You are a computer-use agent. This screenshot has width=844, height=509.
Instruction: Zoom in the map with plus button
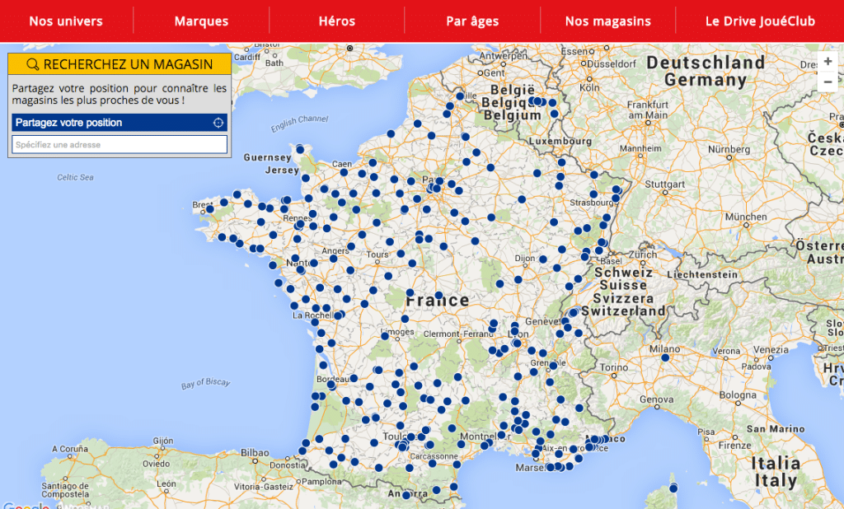point(828,61)
